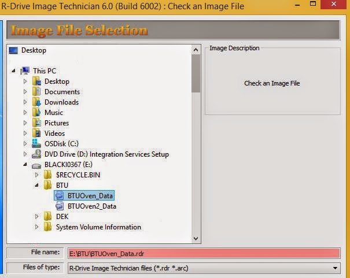Click the DEK folder icon
This screenshot has width=350, height=278.
pyautogui.click(x=47, y=216)
